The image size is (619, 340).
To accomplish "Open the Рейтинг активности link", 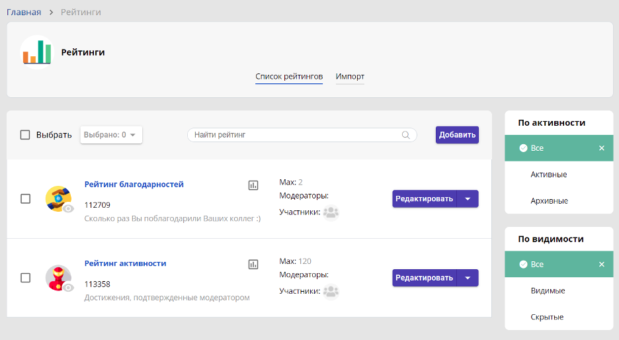I will (x=125, y=263).
